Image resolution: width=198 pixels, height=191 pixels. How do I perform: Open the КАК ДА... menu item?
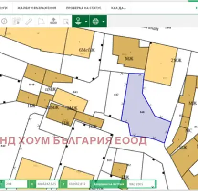click(118, 8)
